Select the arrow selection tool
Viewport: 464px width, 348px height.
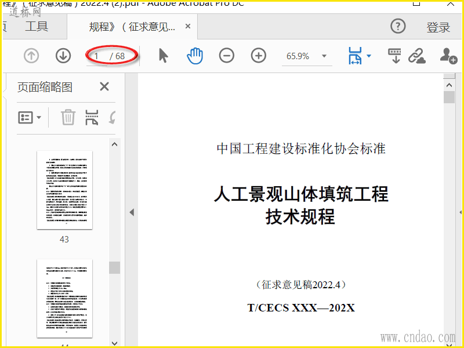pyautogui.click(x=163, y=55)
